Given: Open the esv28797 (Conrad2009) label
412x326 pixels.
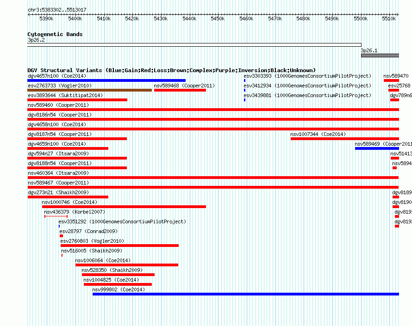Looking at the screenshot, I should coord(88,231).
